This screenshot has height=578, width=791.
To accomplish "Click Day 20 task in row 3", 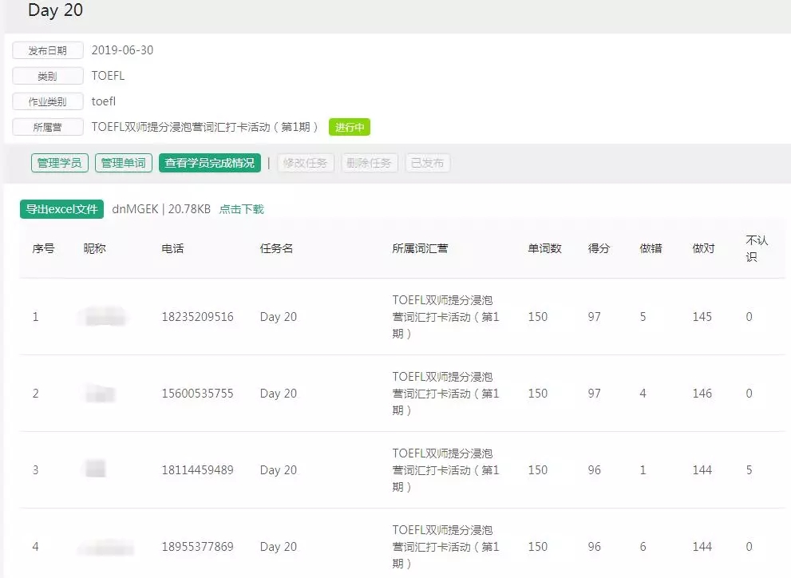I will 279,470.
